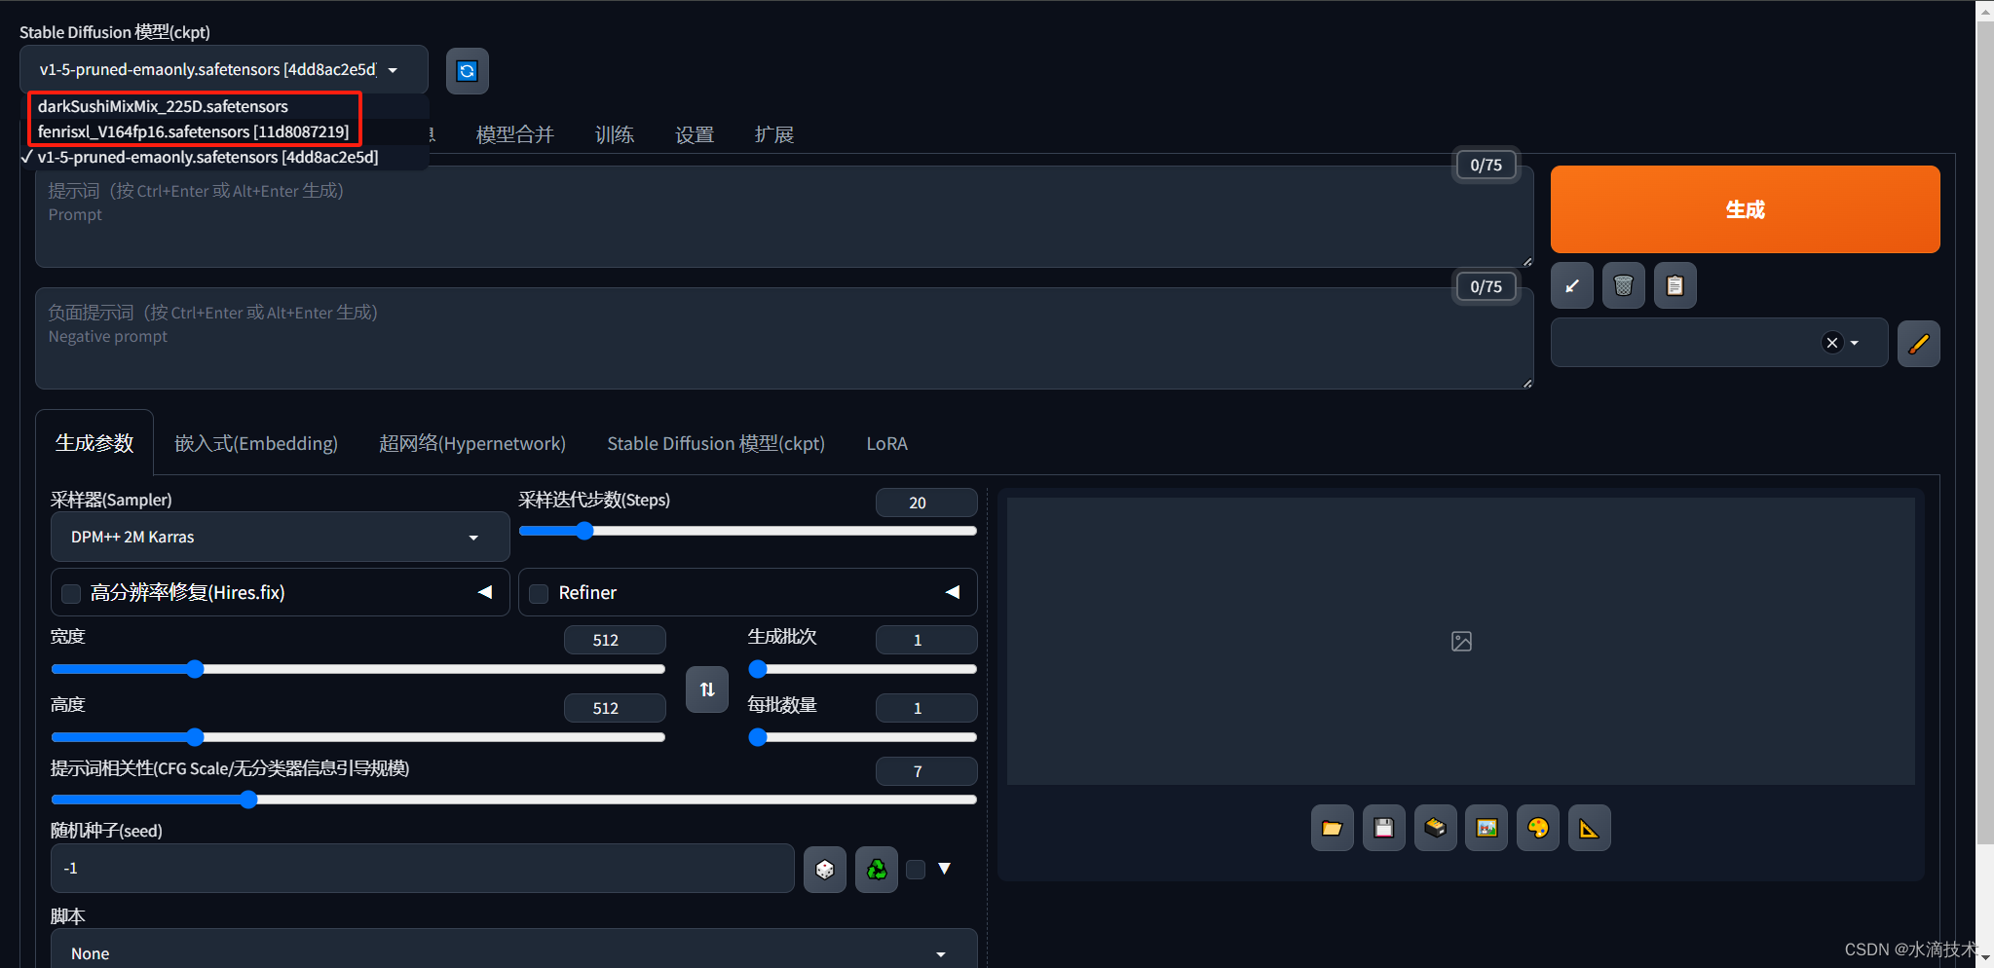Click the clipboard paste icon
Viewport: 1994px width, 968px height.
1675,285
